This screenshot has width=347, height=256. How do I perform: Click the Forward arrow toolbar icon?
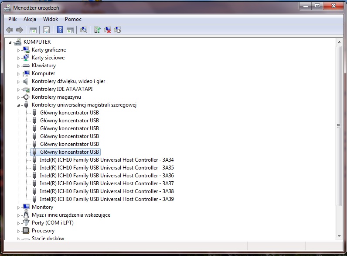pyautogui.click(x=20, y=30)
